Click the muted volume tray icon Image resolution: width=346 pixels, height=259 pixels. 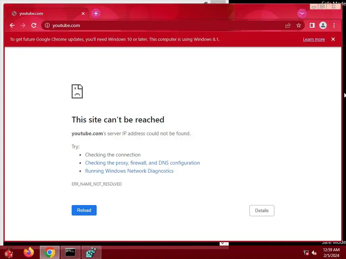[314, 253]
